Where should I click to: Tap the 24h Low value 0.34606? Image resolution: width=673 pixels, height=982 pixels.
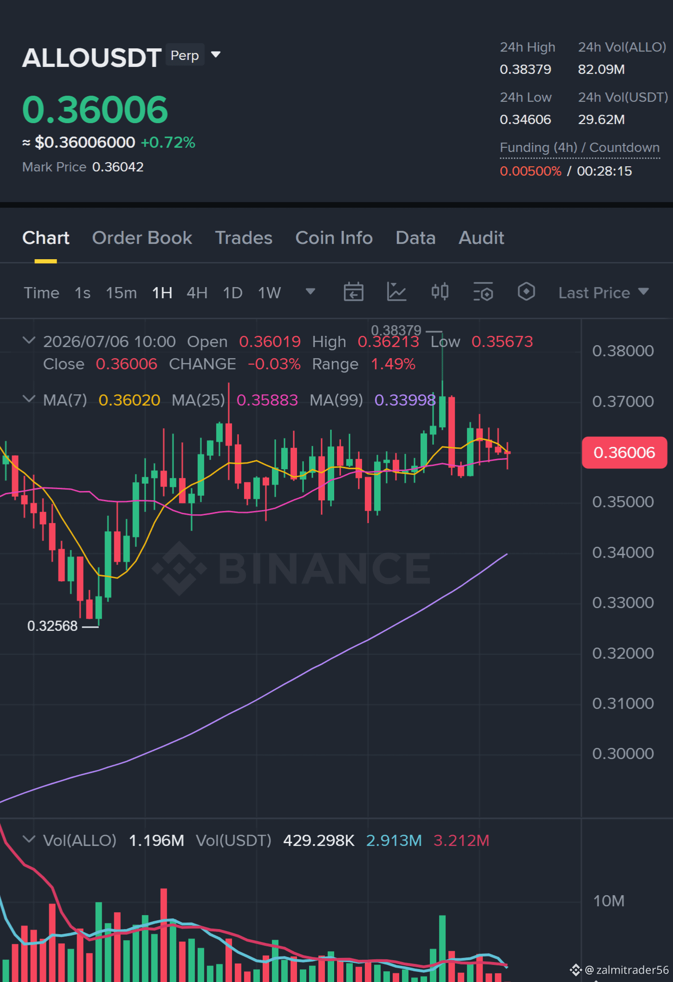click(525, 119)
